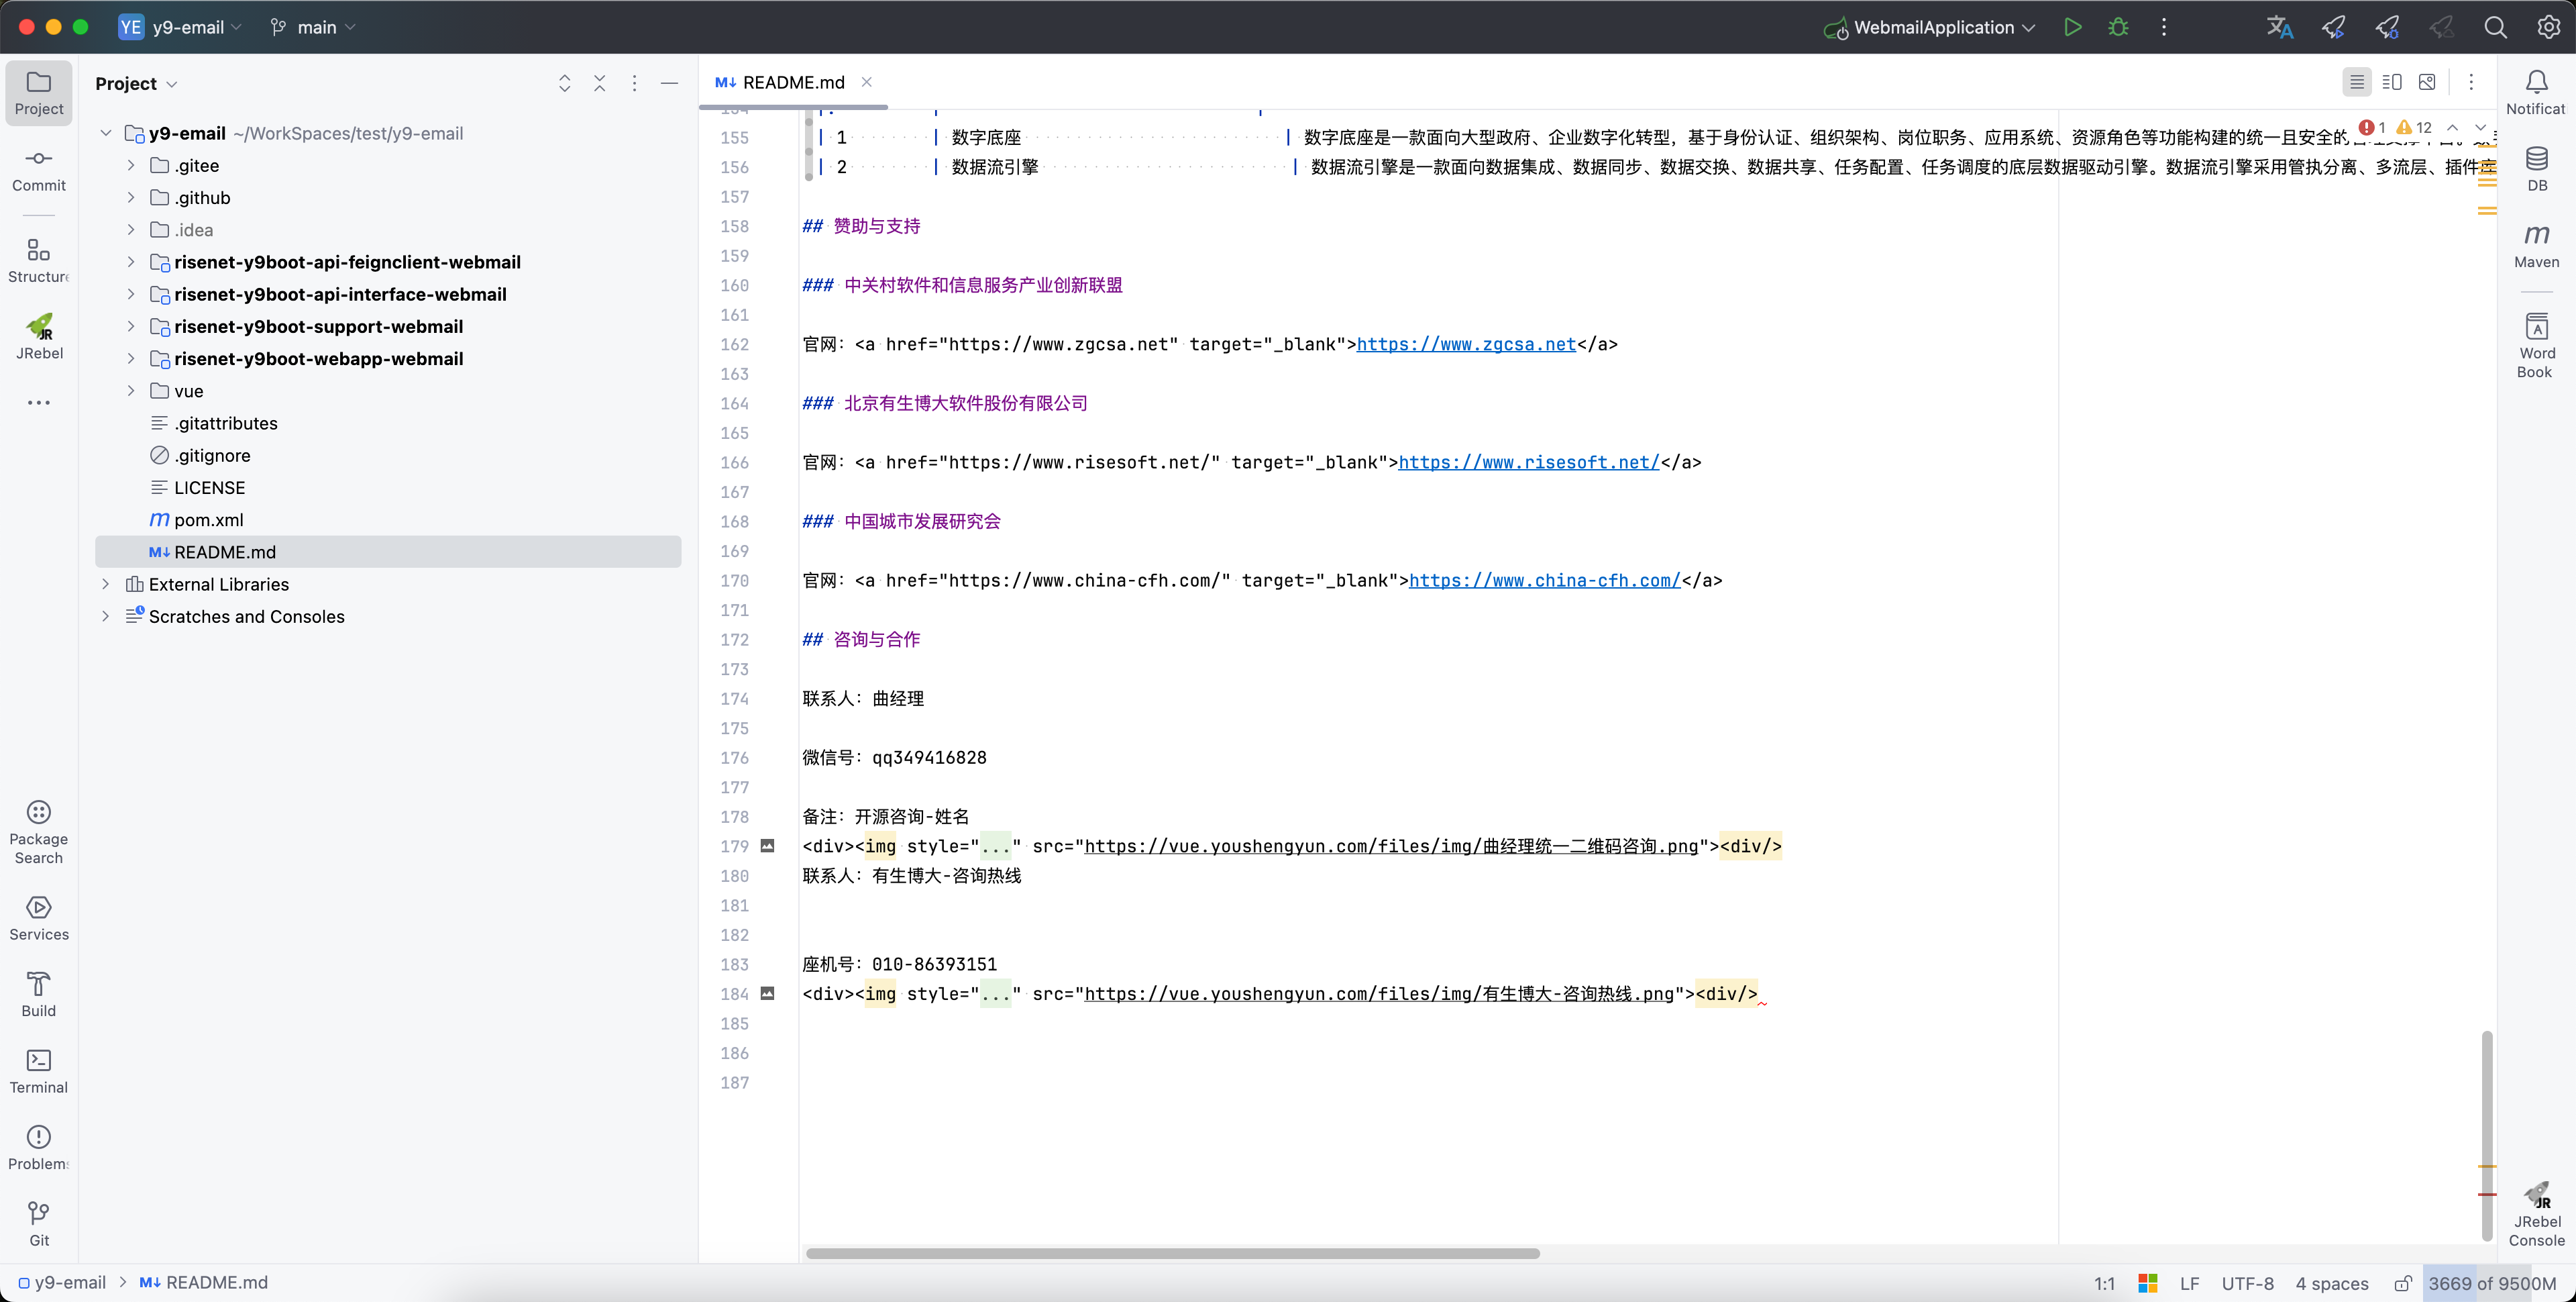The width and height of the screenshot is (2576, 1302).
Task: Open the translate icon in title bar
Action: [x=2279, y=27]
